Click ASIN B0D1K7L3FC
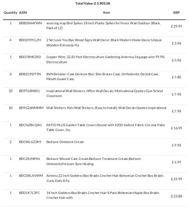The height and width of the screenshot is (210, 189). coord(29,193)
